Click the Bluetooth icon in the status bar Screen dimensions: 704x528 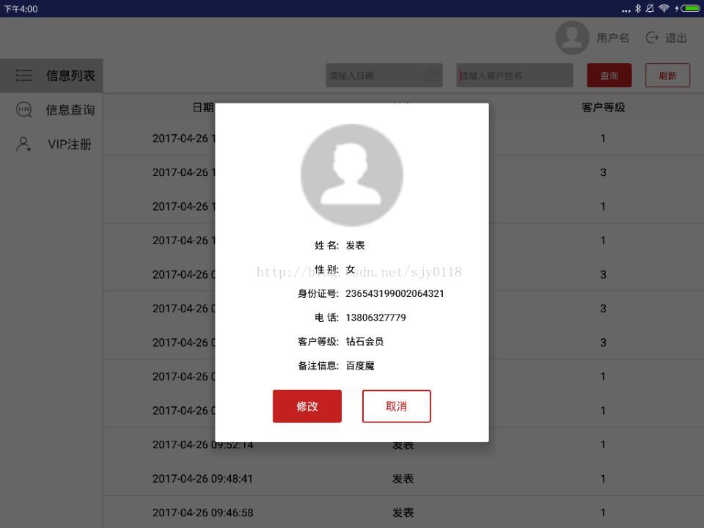tap(638, 8)
